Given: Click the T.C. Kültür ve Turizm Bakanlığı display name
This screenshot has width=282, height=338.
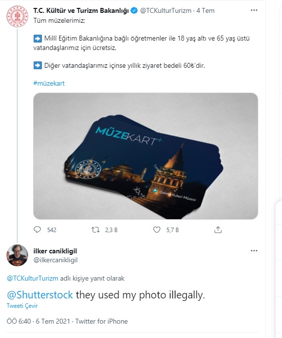Looking at the screenshot, I should [81, 10].
